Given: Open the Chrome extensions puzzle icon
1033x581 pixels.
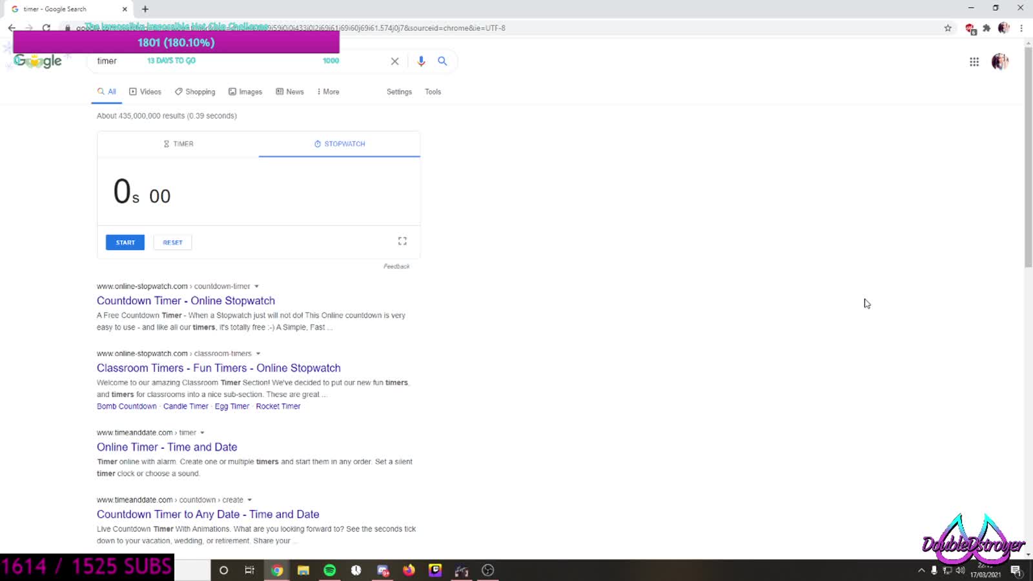Looking at the screenshot, I should point(987,28).
